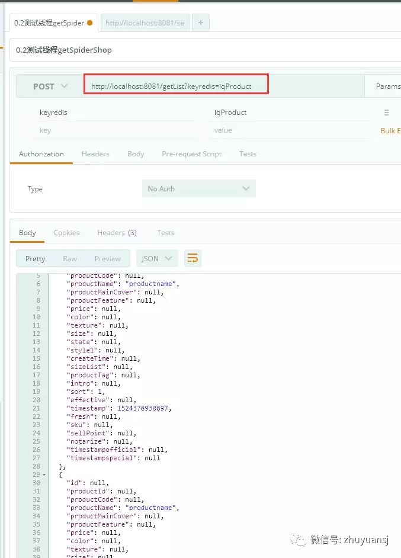Click the Params button

(387, 86)
